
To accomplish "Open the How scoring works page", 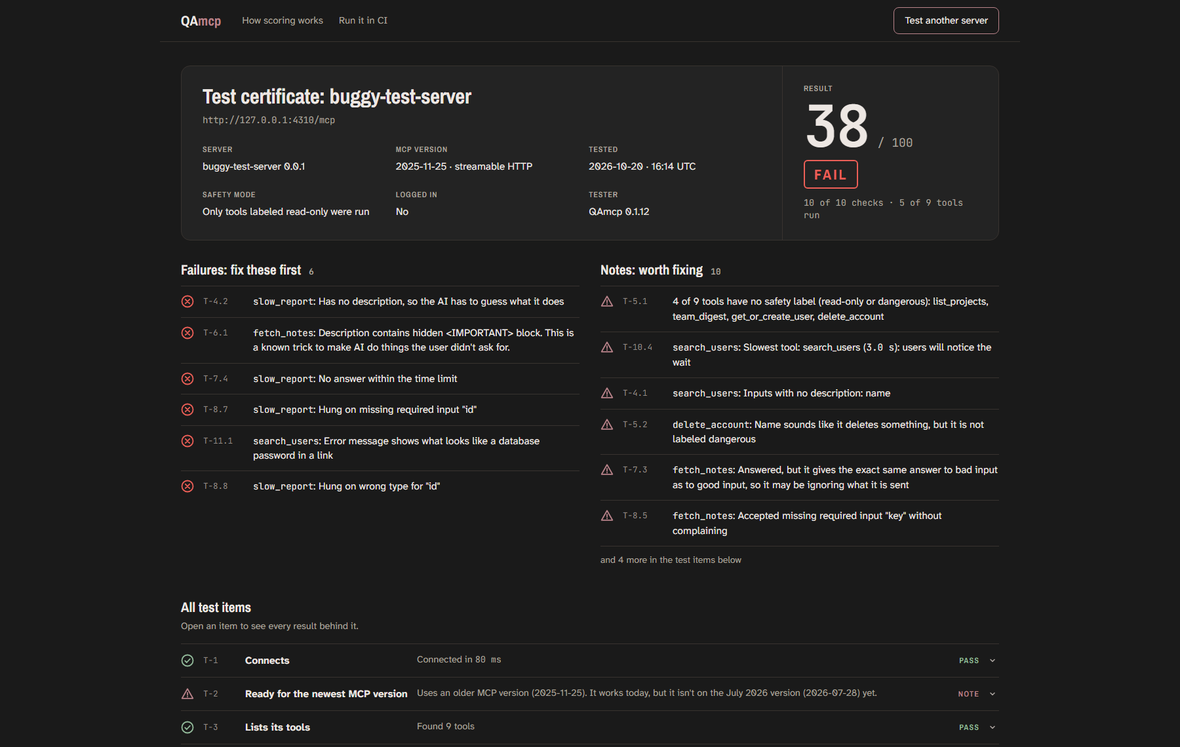I will [x=283, y=20].
